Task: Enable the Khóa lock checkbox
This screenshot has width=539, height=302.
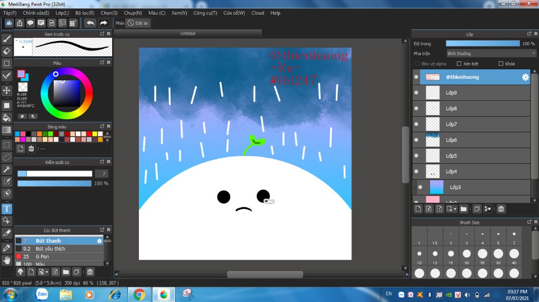Action: 501,64
